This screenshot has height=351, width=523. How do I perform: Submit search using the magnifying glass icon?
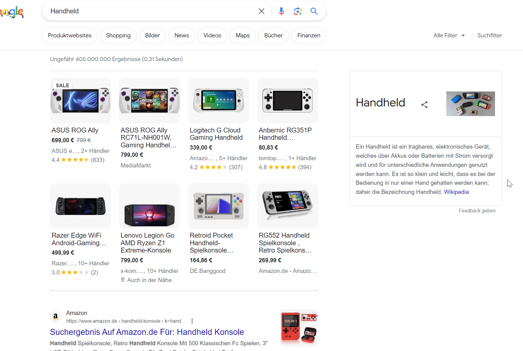click(314, 11)
